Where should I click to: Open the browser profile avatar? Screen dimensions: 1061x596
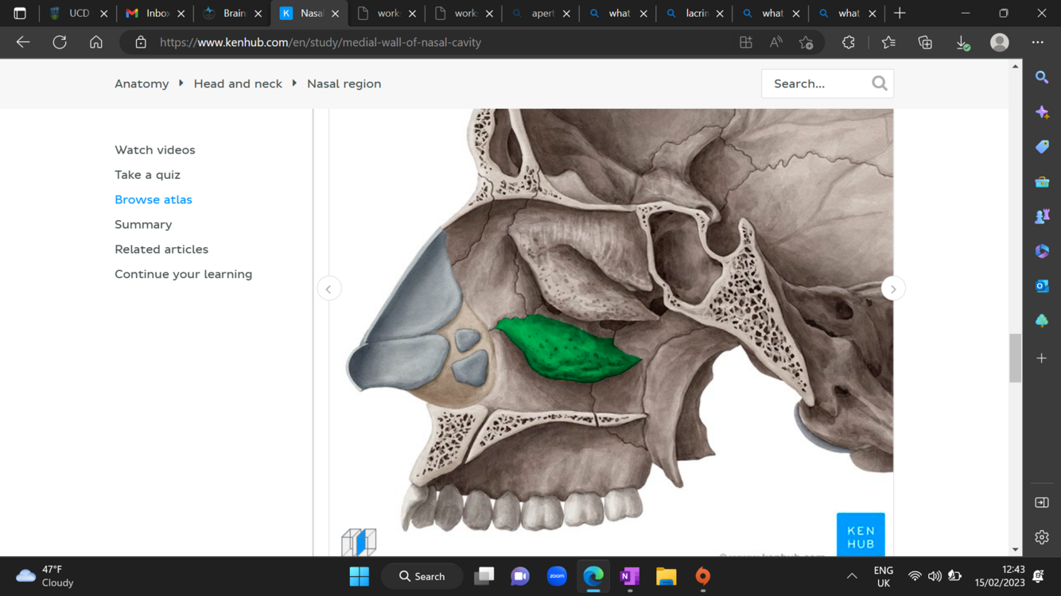(x=1000, y=42)
